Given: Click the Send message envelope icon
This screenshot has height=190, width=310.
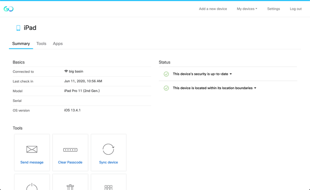Looking at the screenshot, I should (x=32, y=149).
